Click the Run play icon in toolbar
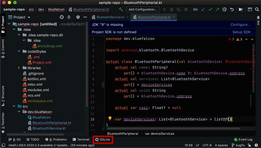The height and width of the screenshot is (148, 261). coord(165,9)
